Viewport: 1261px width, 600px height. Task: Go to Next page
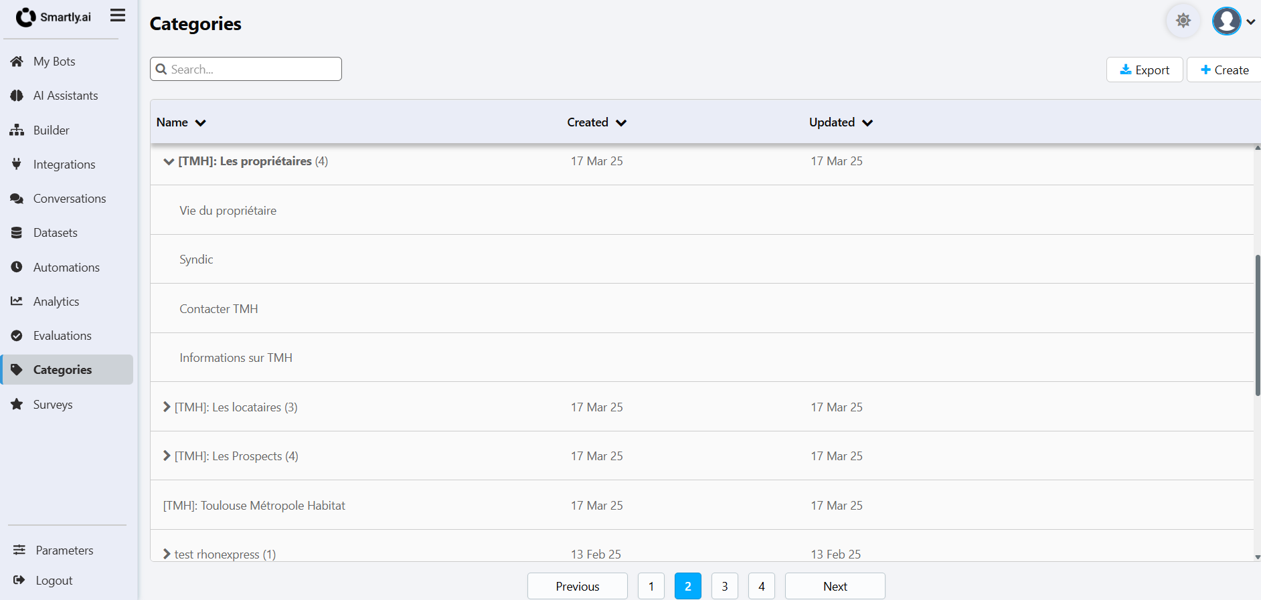835,587
